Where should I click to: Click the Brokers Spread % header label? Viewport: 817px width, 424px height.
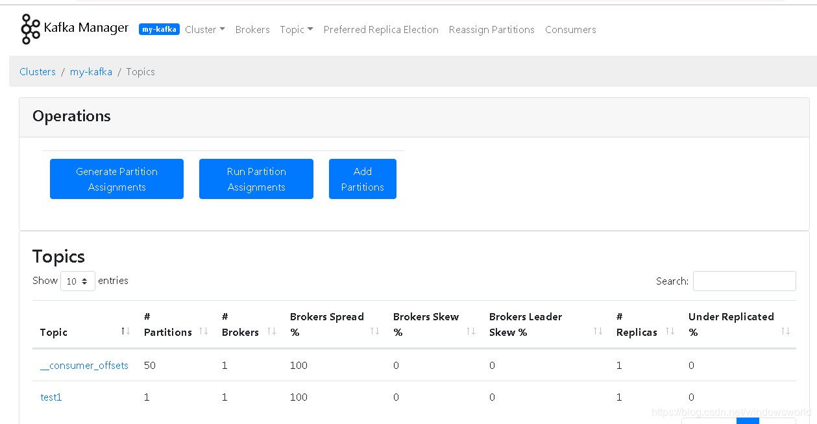pos(327,324)
